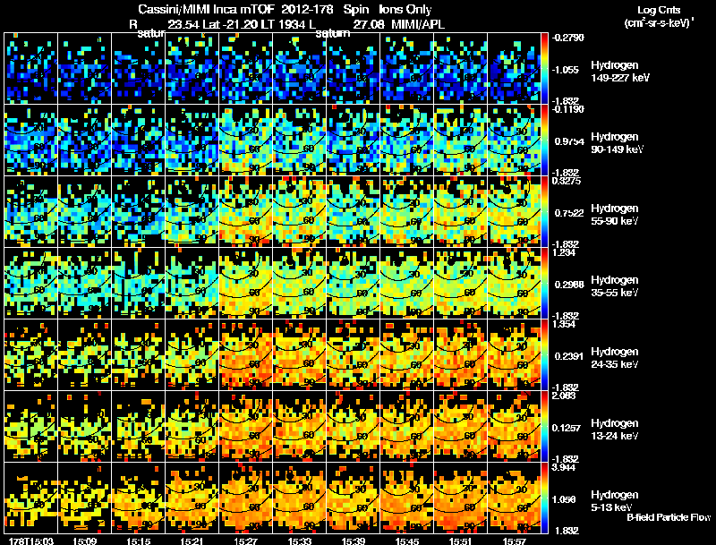Open the 5-13 keV panel at 15:45
Image resolution: width=716 pixels, height=545 pixels.
(x=407, y=498)
